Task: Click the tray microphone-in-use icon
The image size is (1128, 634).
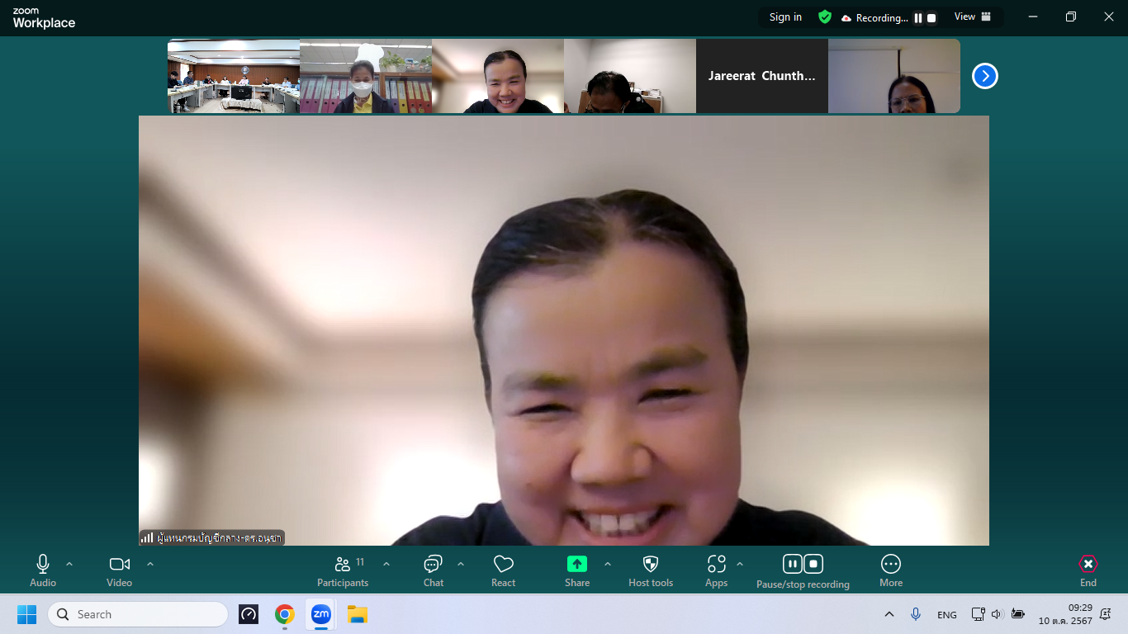Action: (x=915, y=614)
